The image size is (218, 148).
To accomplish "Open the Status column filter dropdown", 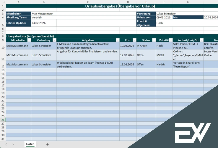I will [x=154, y=40].
